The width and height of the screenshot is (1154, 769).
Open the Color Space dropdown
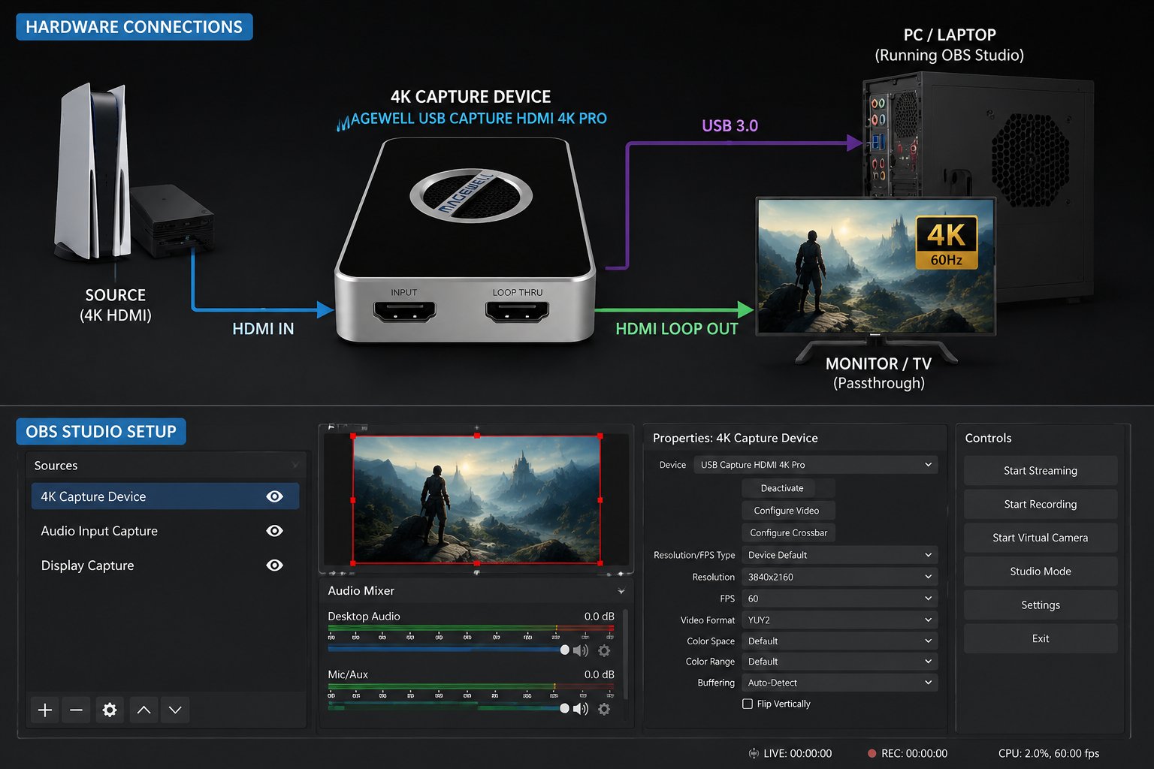(x=840, y=641)
